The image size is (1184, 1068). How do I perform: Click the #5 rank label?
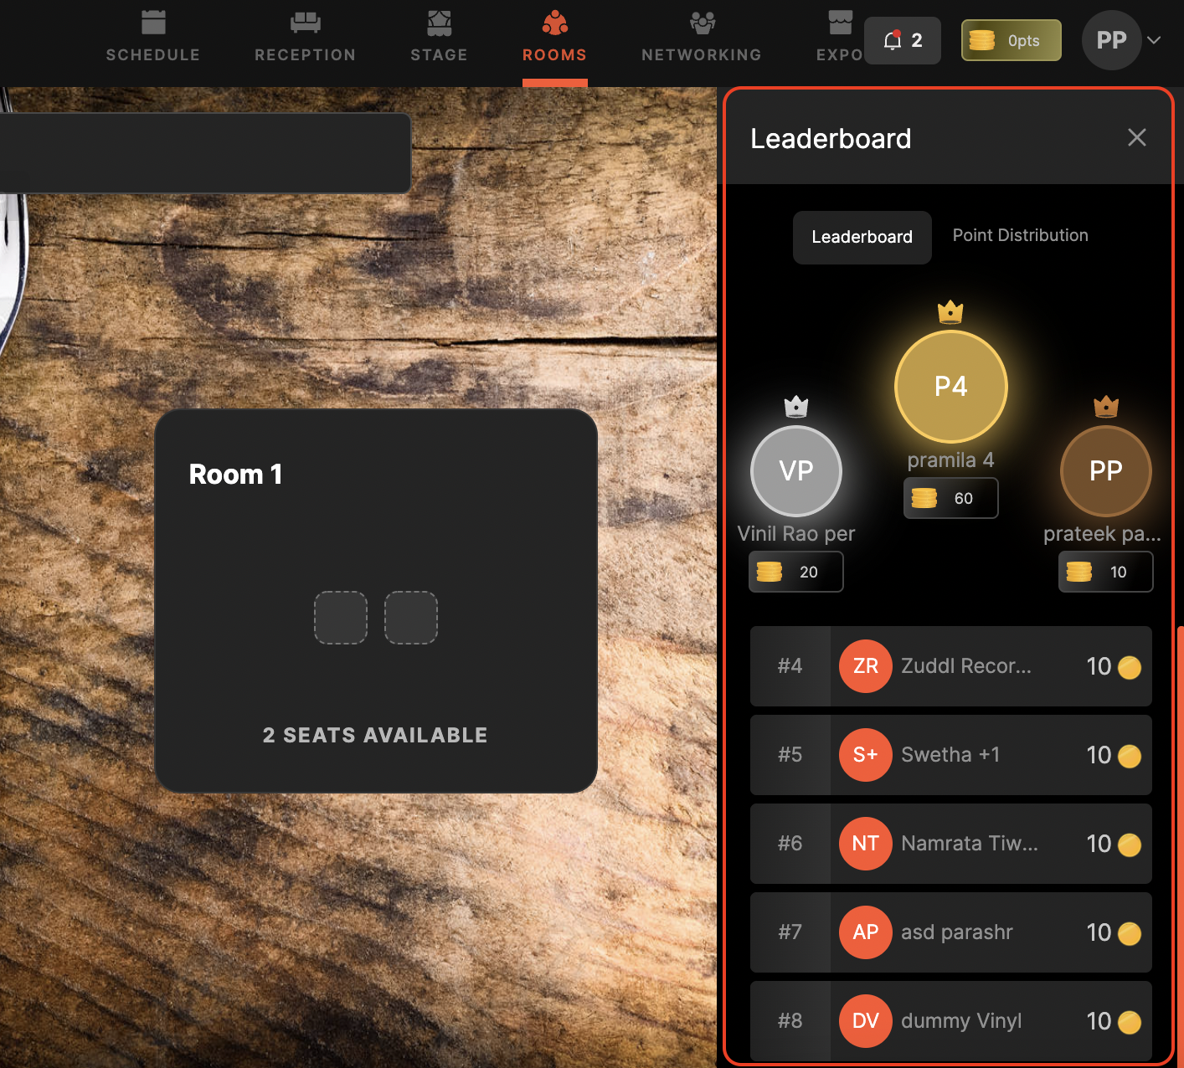point(790,755)
